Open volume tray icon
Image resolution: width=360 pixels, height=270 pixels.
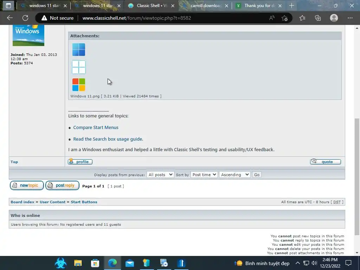pos(314,263)
